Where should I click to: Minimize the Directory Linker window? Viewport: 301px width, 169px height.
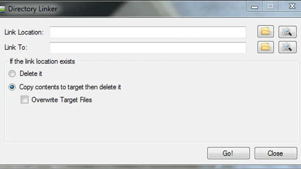point(254,6)
